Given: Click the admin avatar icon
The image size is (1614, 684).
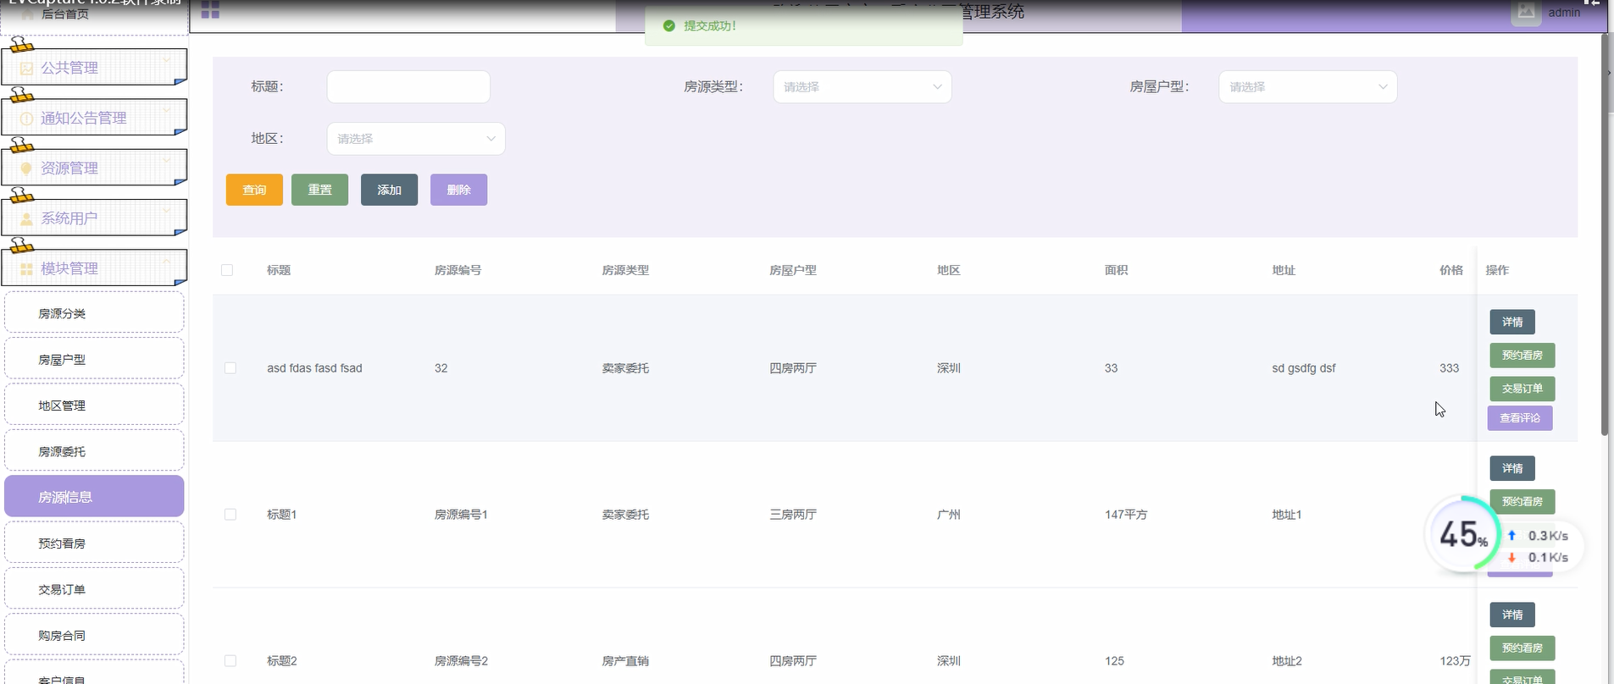Looking at the screenshot, I should pos(1526,12).
